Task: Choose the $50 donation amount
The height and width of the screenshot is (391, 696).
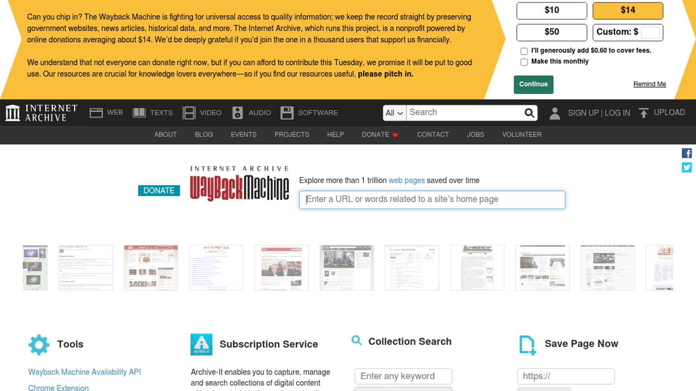Action: [552, 32]
